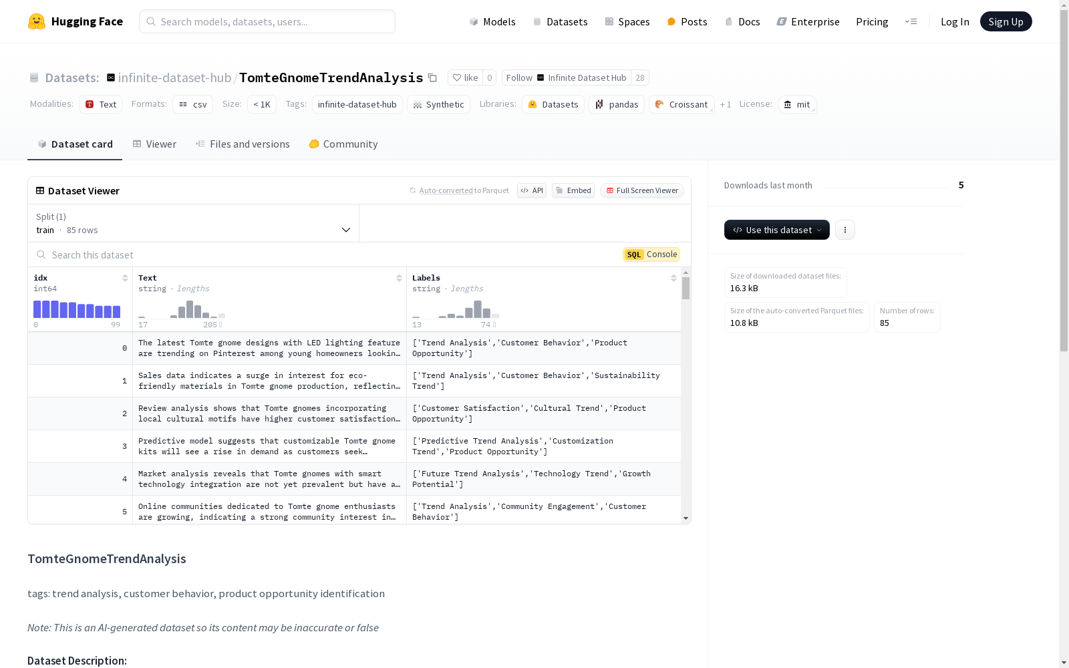The height and width of the screenshot is (668, 1069).
Task: Open Enterprise in the top navigation
Action: pos(808,21)
